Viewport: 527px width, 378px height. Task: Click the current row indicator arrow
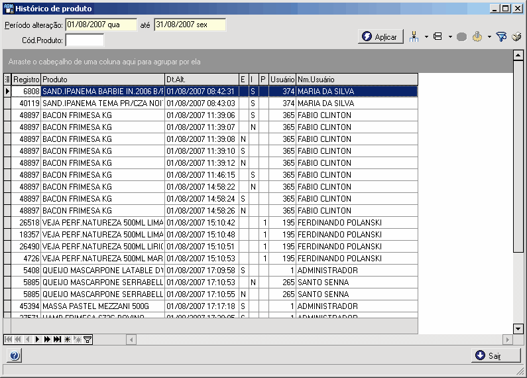pyautogui.click(x=7, y=91)
